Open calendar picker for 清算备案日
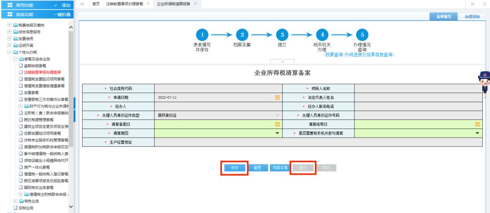Viewport: 490px width, 213px height. coord(277,124)
